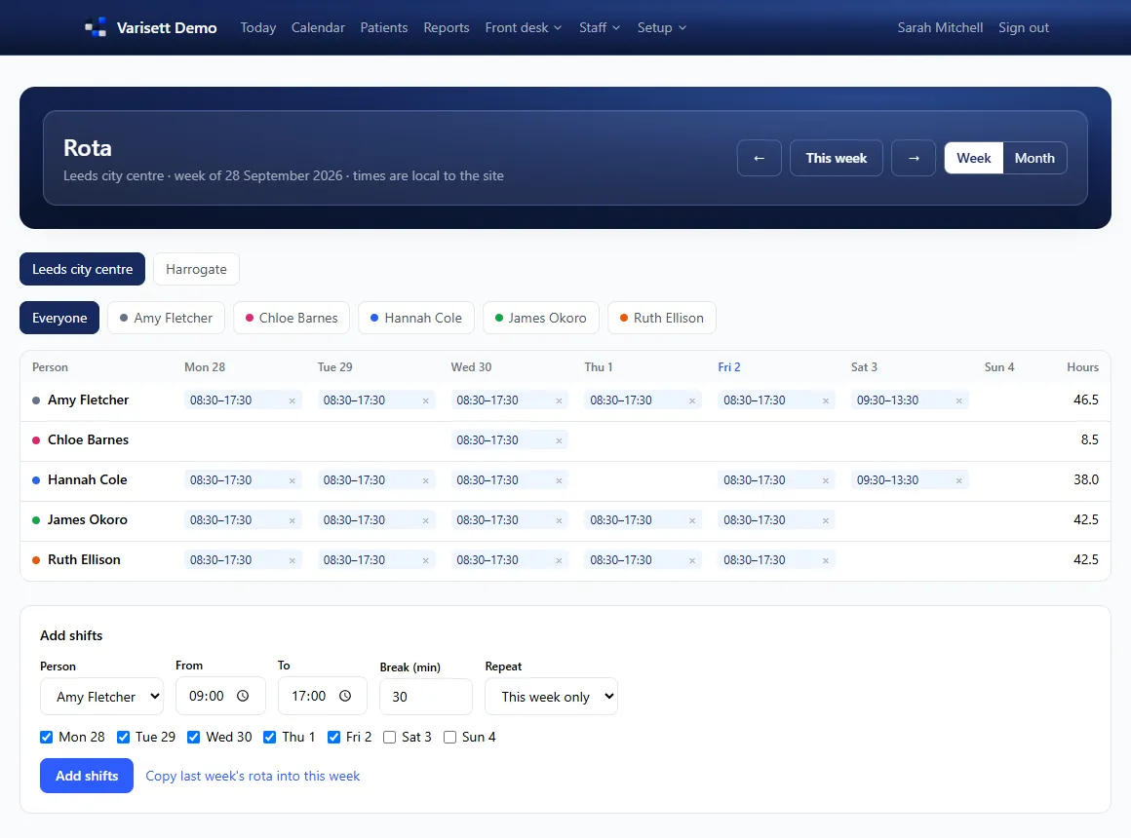Filter rota by Amy Fletcher
The image size is (1131, 838).
(166, 318)
